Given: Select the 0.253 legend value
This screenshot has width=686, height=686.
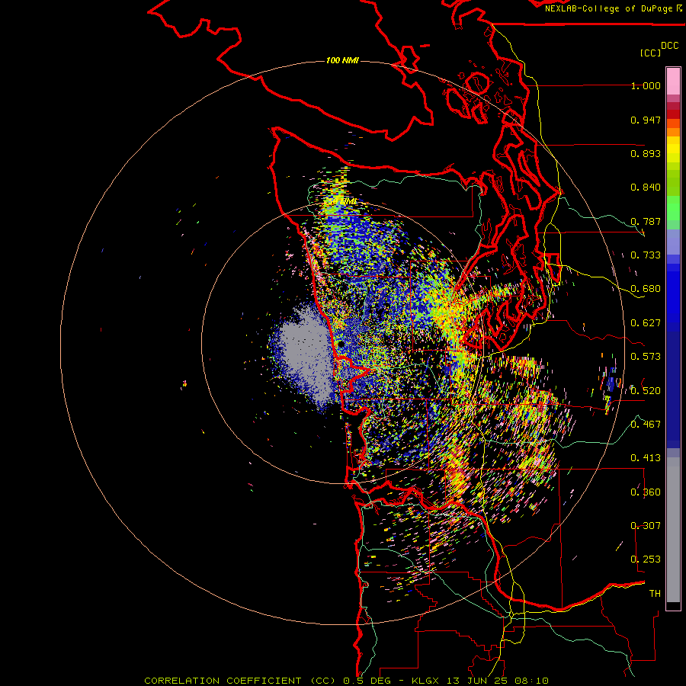Looking at the screenshot, I should pos(646,559).
